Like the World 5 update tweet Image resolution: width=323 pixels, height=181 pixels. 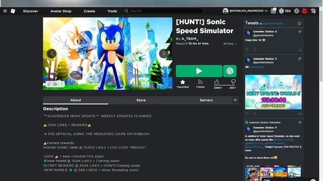pyautogui.click(x=247, y=114)
